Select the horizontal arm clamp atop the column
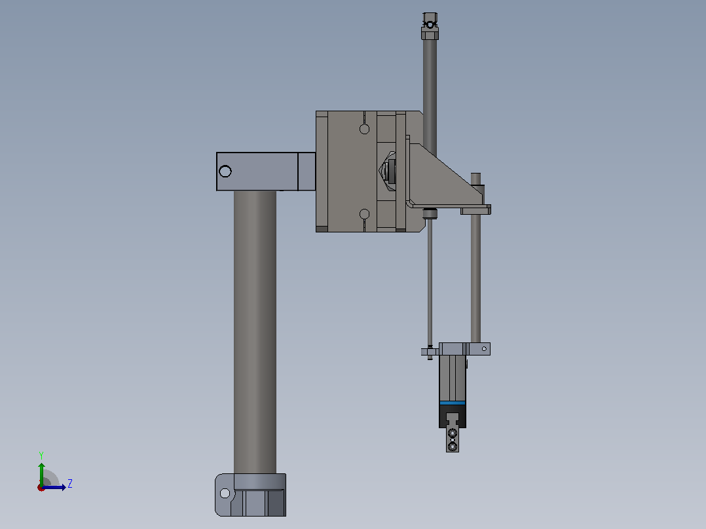 point(266,172)
